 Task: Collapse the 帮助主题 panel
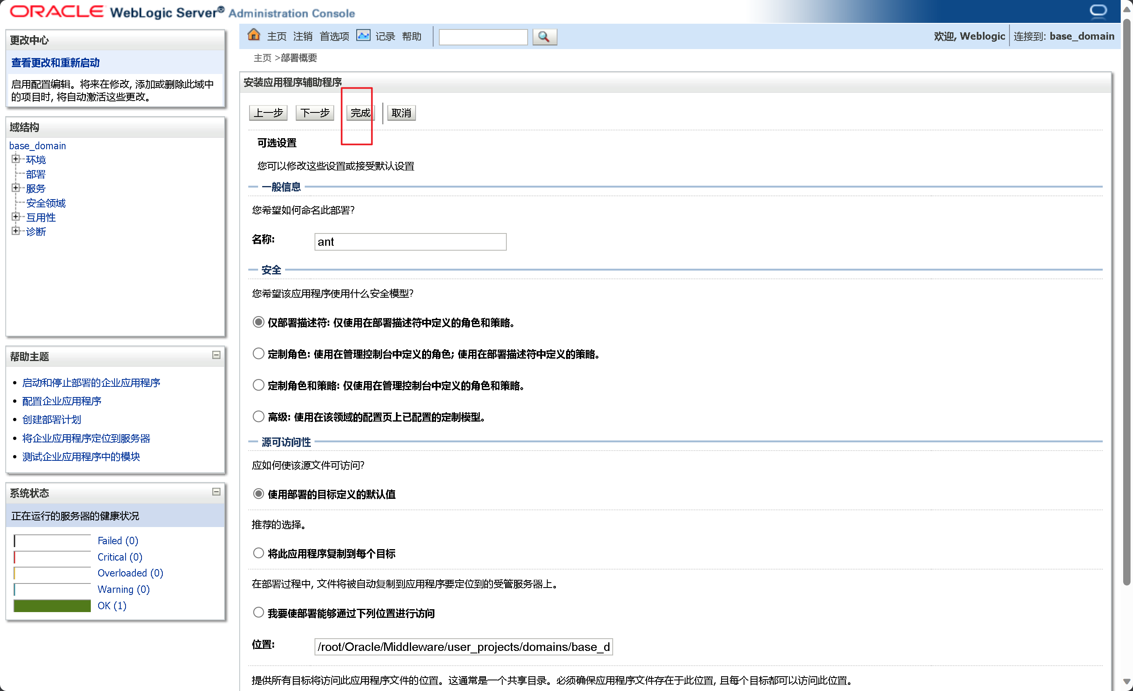(216, 355)
